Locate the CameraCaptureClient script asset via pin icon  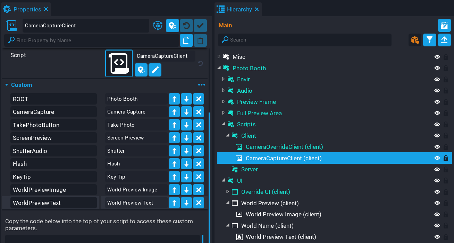coord(141,70)
